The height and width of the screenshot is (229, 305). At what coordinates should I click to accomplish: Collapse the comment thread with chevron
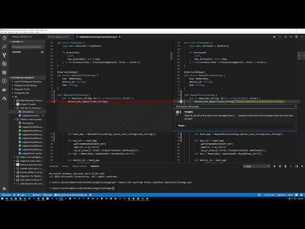click(295, 106)
